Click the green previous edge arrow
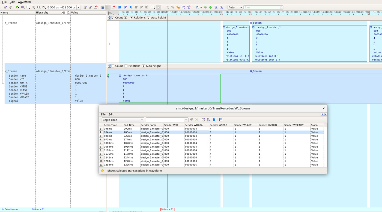This screenshot has height=212, width=382. pos(205,7)
